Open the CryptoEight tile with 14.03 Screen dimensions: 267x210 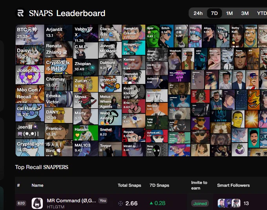[x=30, y=147]
